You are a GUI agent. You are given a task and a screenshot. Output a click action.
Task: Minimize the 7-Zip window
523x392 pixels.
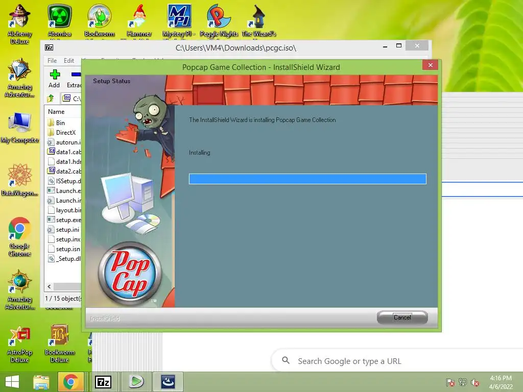tap(385, 46)
